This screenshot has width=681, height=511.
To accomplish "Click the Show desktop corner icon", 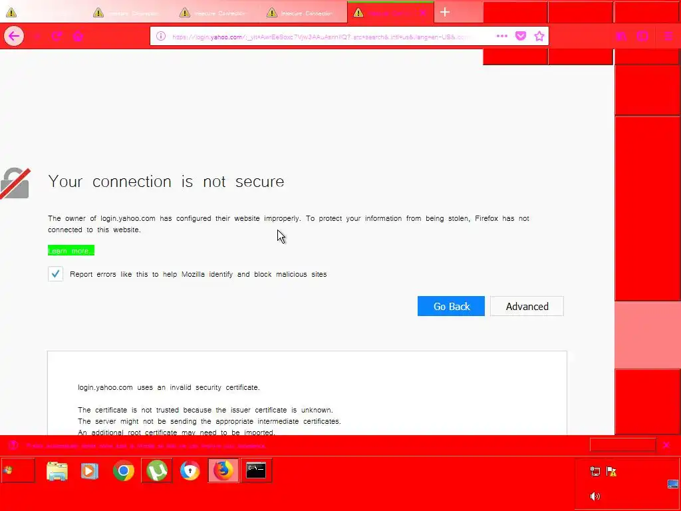I will (x=673, y=484).
